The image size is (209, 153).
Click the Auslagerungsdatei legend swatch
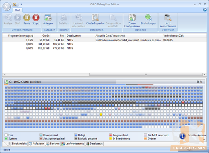41,139
